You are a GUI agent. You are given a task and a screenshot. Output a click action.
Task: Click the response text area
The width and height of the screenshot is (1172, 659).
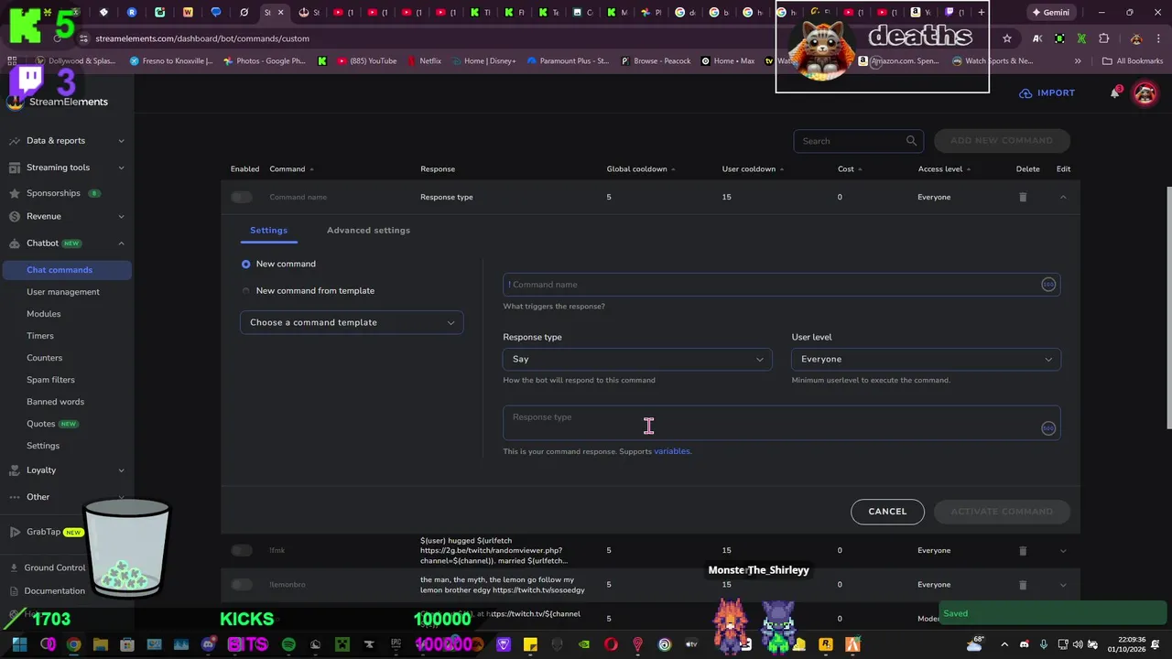click(x=782, y=423)
